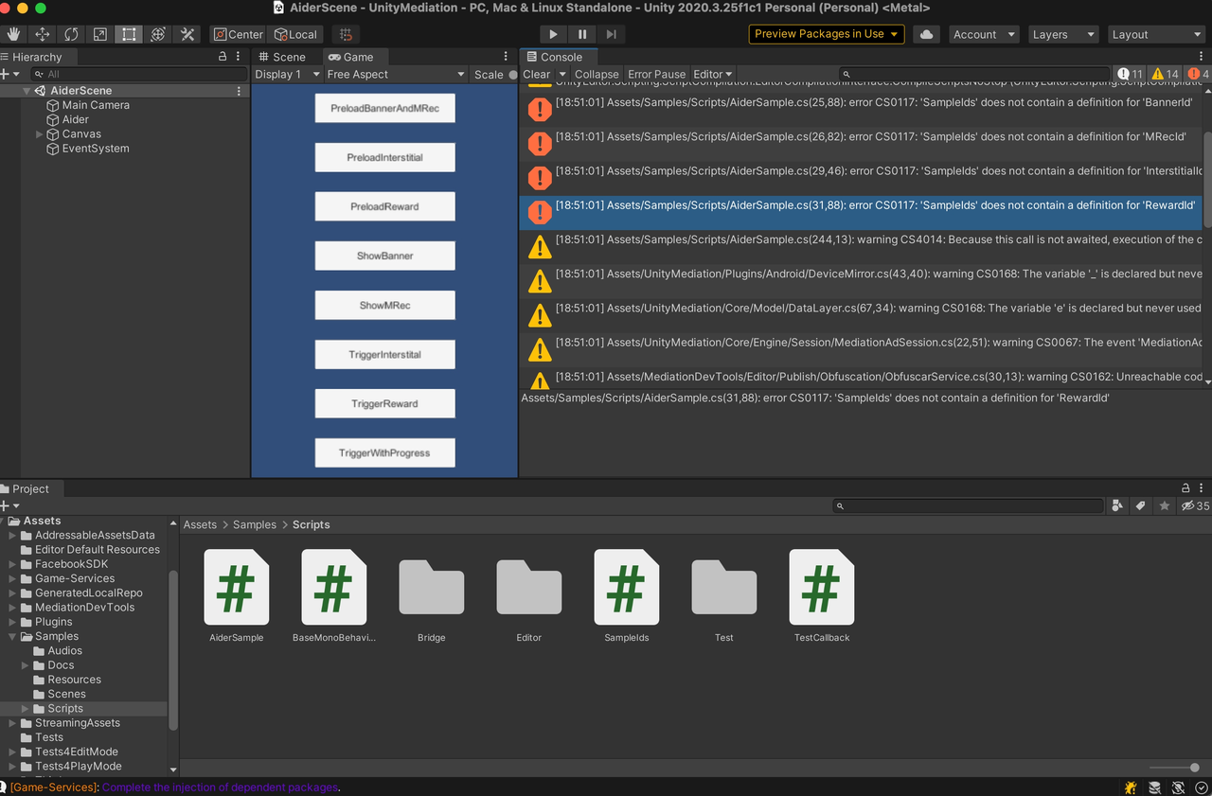1212x796 pixels.
Task: Open Game view more options menu
Action: [506, 57]
